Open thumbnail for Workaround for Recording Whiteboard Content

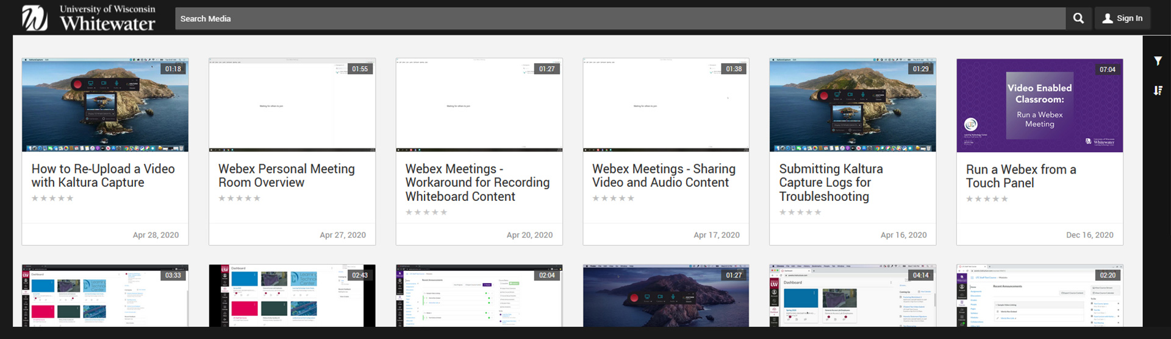point(479,105)
